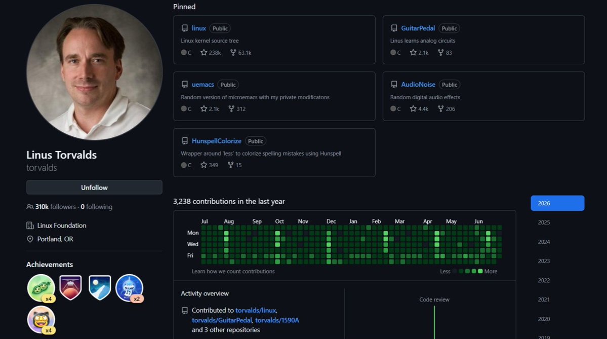The height and width of the screenshot is (339, 607).
Task: Click uemacs fork count 312
Action: [237, 109]
